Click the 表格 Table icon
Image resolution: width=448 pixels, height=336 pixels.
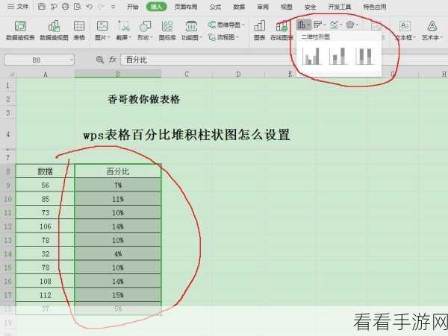click(x=79, y=31)
